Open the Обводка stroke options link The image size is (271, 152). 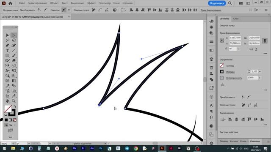point(230,72)
